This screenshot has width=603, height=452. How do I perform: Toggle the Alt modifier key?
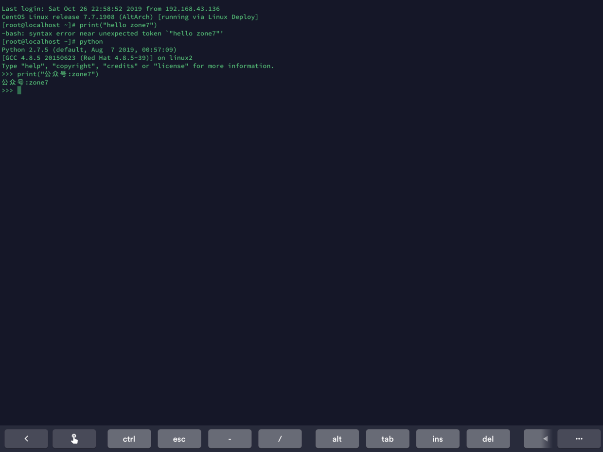click(x=337, y=438)
